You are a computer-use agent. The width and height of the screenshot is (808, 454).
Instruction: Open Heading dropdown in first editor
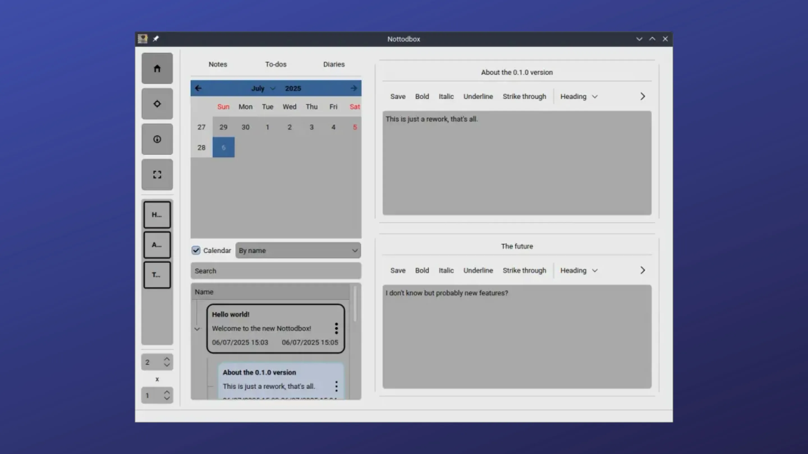click(x=579, y=96)
